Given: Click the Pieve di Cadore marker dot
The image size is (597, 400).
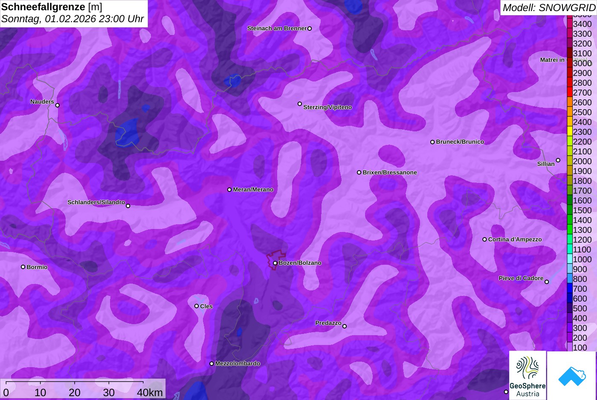Looking at the screenshot, I should (x=547, y=282).
